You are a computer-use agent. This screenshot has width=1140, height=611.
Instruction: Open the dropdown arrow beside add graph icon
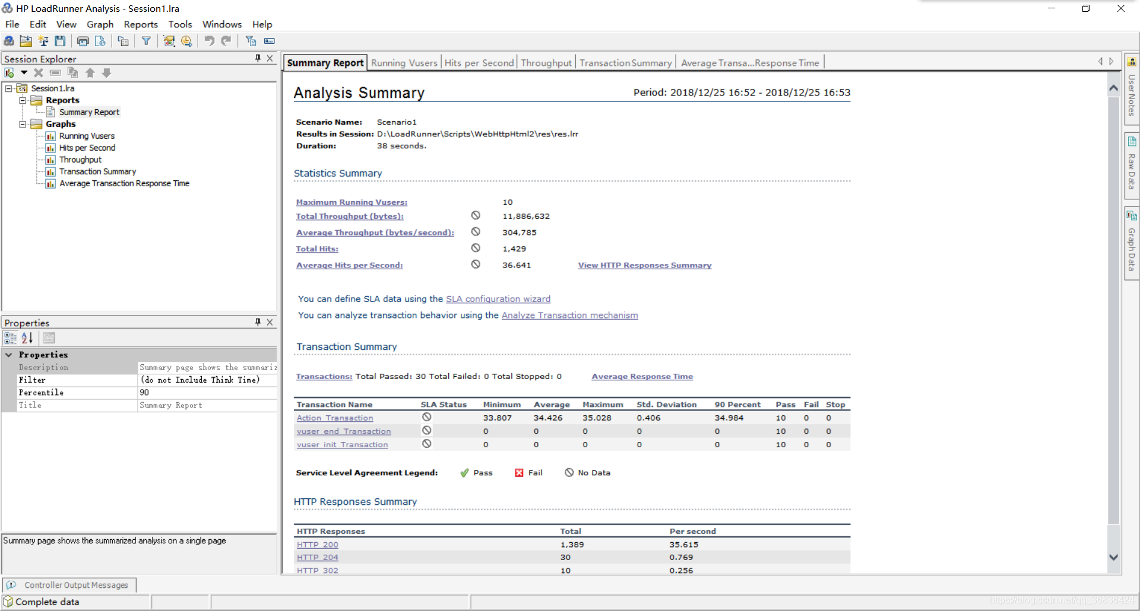click(24, 73)
